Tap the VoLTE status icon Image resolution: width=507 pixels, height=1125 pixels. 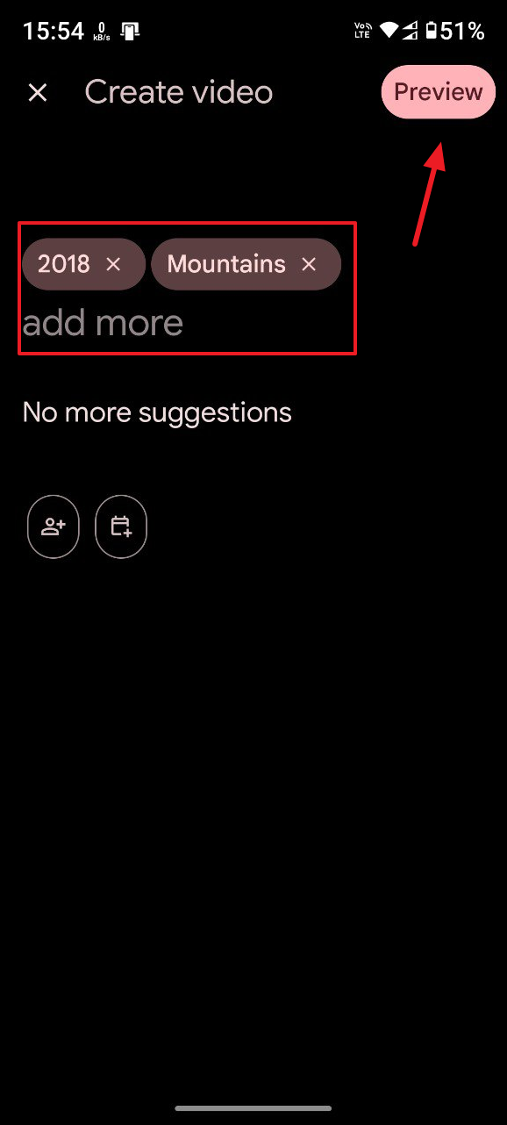pos(363,32)
